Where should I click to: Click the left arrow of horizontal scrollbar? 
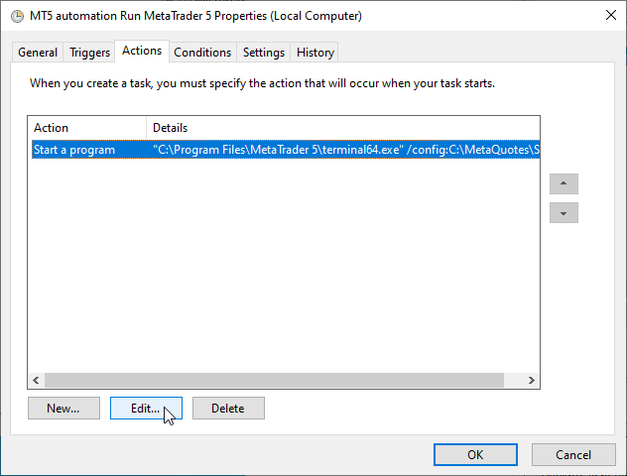pyautogui.click(x=36, y=380)
